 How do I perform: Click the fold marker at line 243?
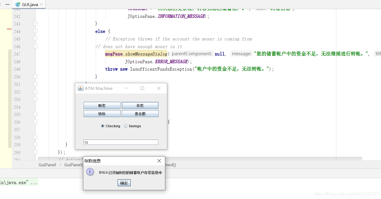click(35, 24)
